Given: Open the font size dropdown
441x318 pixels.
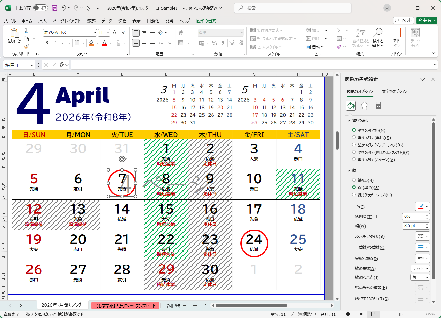Looking at the screenshot, I should tap(108, 33).
